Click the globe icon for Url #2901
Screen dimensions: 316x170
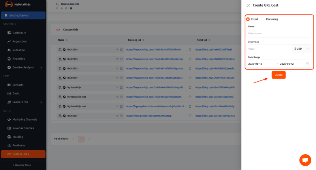[64, 78]
